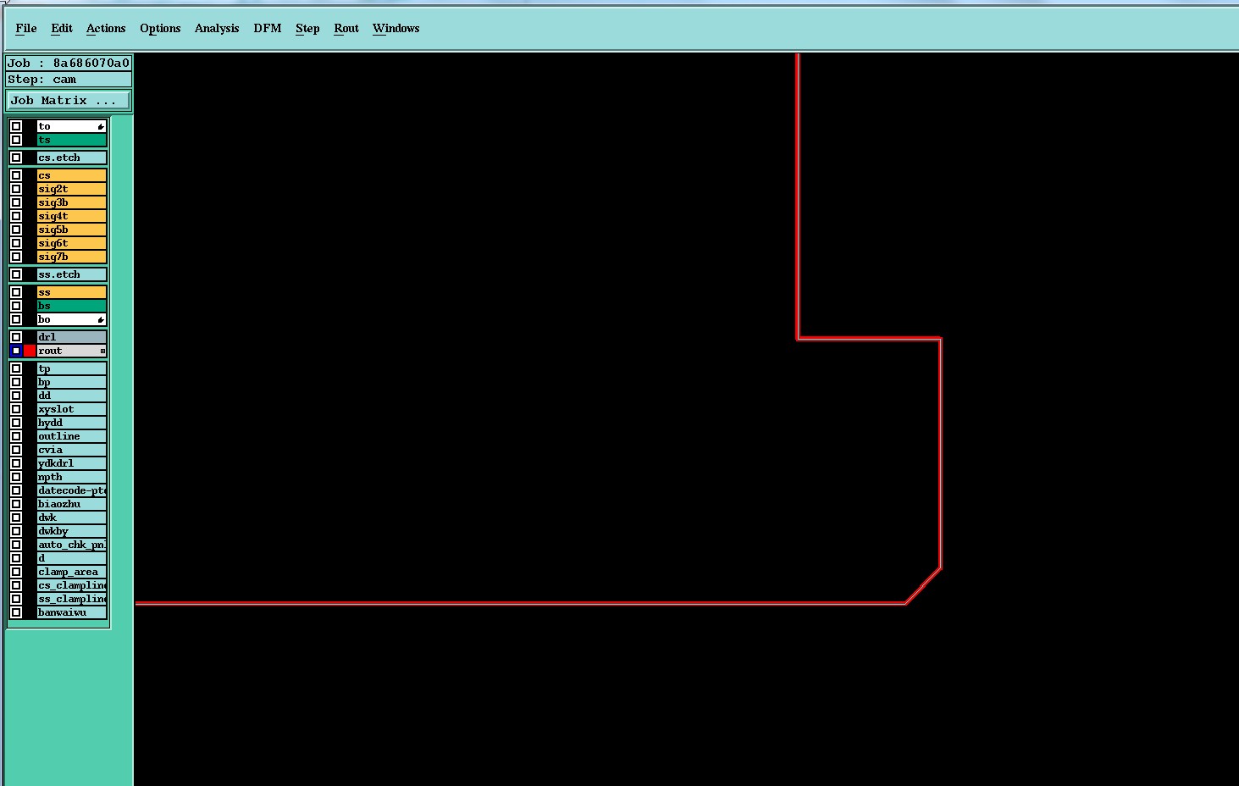Open the Edit menu
Image resolution: width=1239 pixels, height=786 pixels.
click(62, 28)
